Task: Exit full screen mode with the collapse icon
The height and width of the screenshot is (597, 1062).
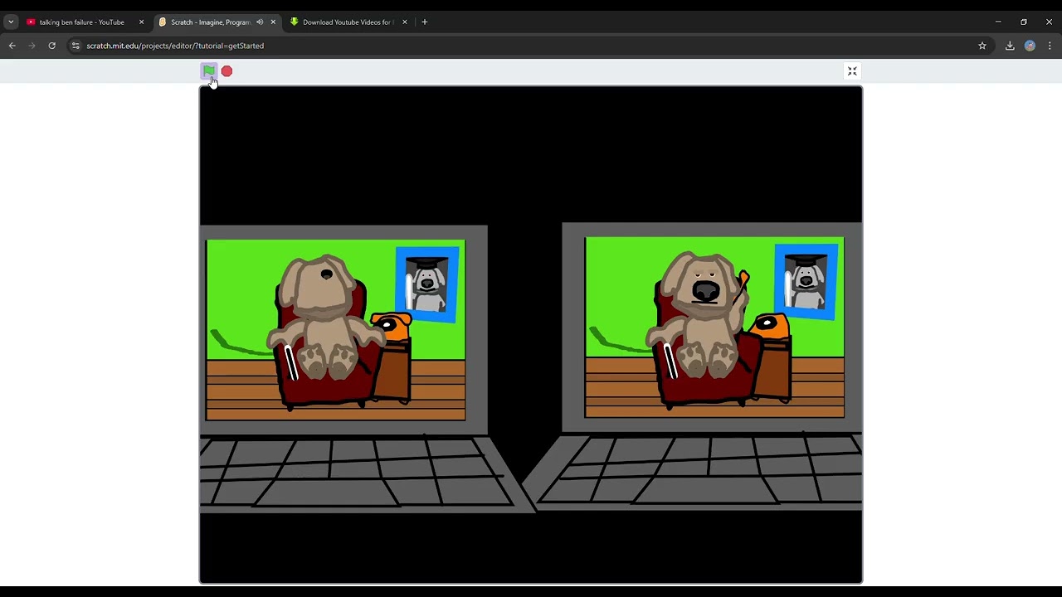Action: [852, 71]
